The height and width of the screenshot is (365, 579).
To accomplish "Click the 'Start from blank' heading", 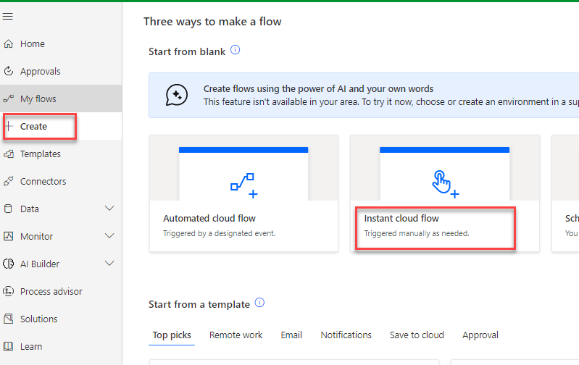I will pyautogui.click(x=187, y=51).
